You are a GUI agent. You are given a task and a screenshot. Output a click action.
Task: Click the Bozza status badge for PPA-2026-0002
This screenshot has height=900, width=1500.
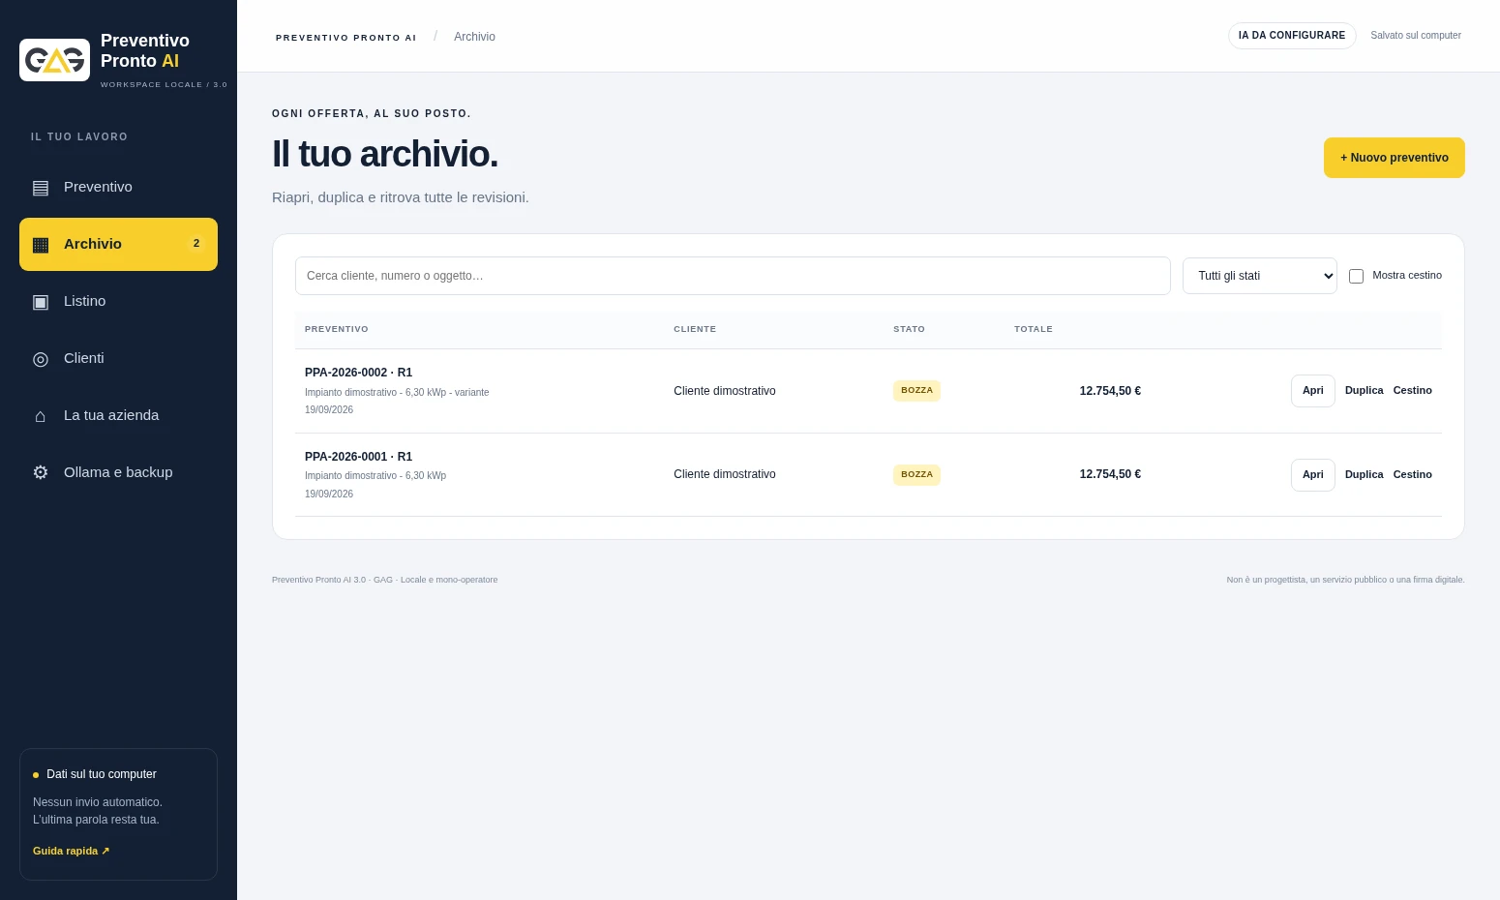coord(916,391)
